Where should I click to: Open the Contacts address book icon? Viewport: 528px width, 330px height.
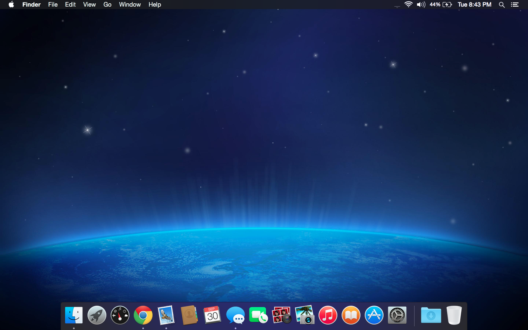click(x=189, y=316)
